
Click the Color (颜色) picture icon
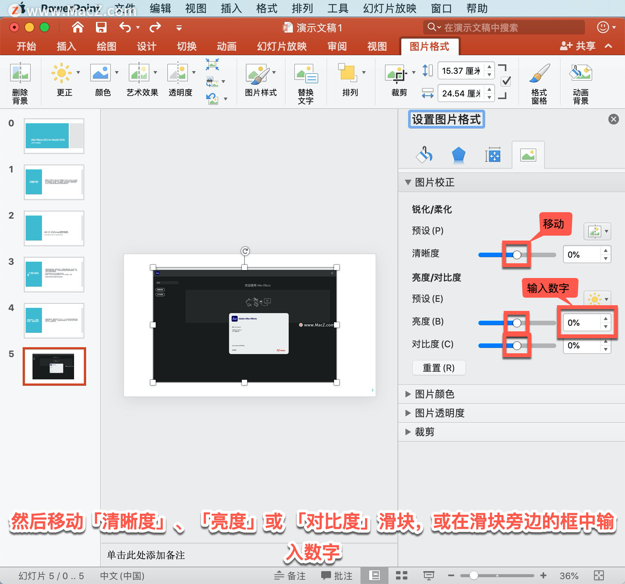point(100,73)
